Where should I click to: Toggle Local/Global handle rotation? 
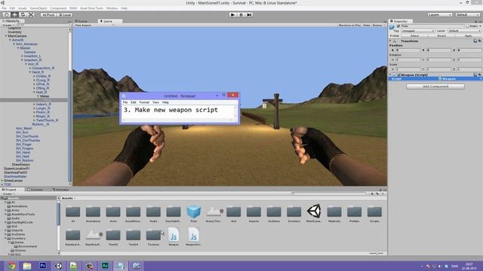64,15
